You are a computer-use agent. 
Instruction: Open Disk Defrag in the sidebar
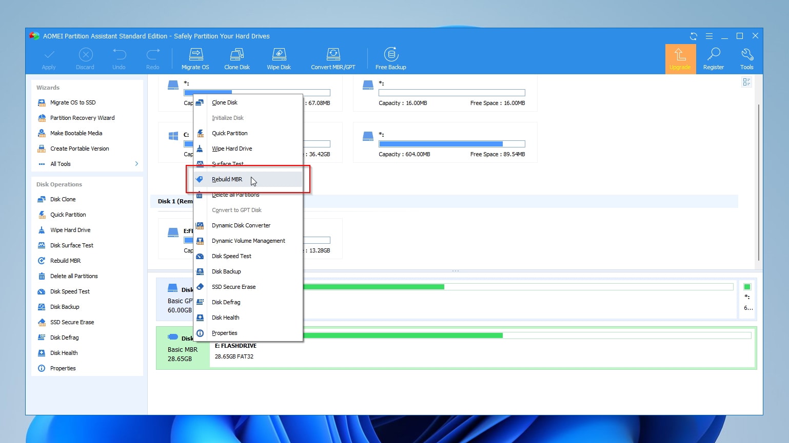[x=64, y=337]
